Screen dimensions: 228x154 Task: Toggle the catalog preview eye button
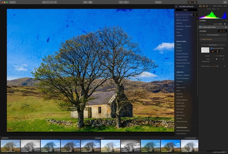pyautogui.click(x=195, y=15)
